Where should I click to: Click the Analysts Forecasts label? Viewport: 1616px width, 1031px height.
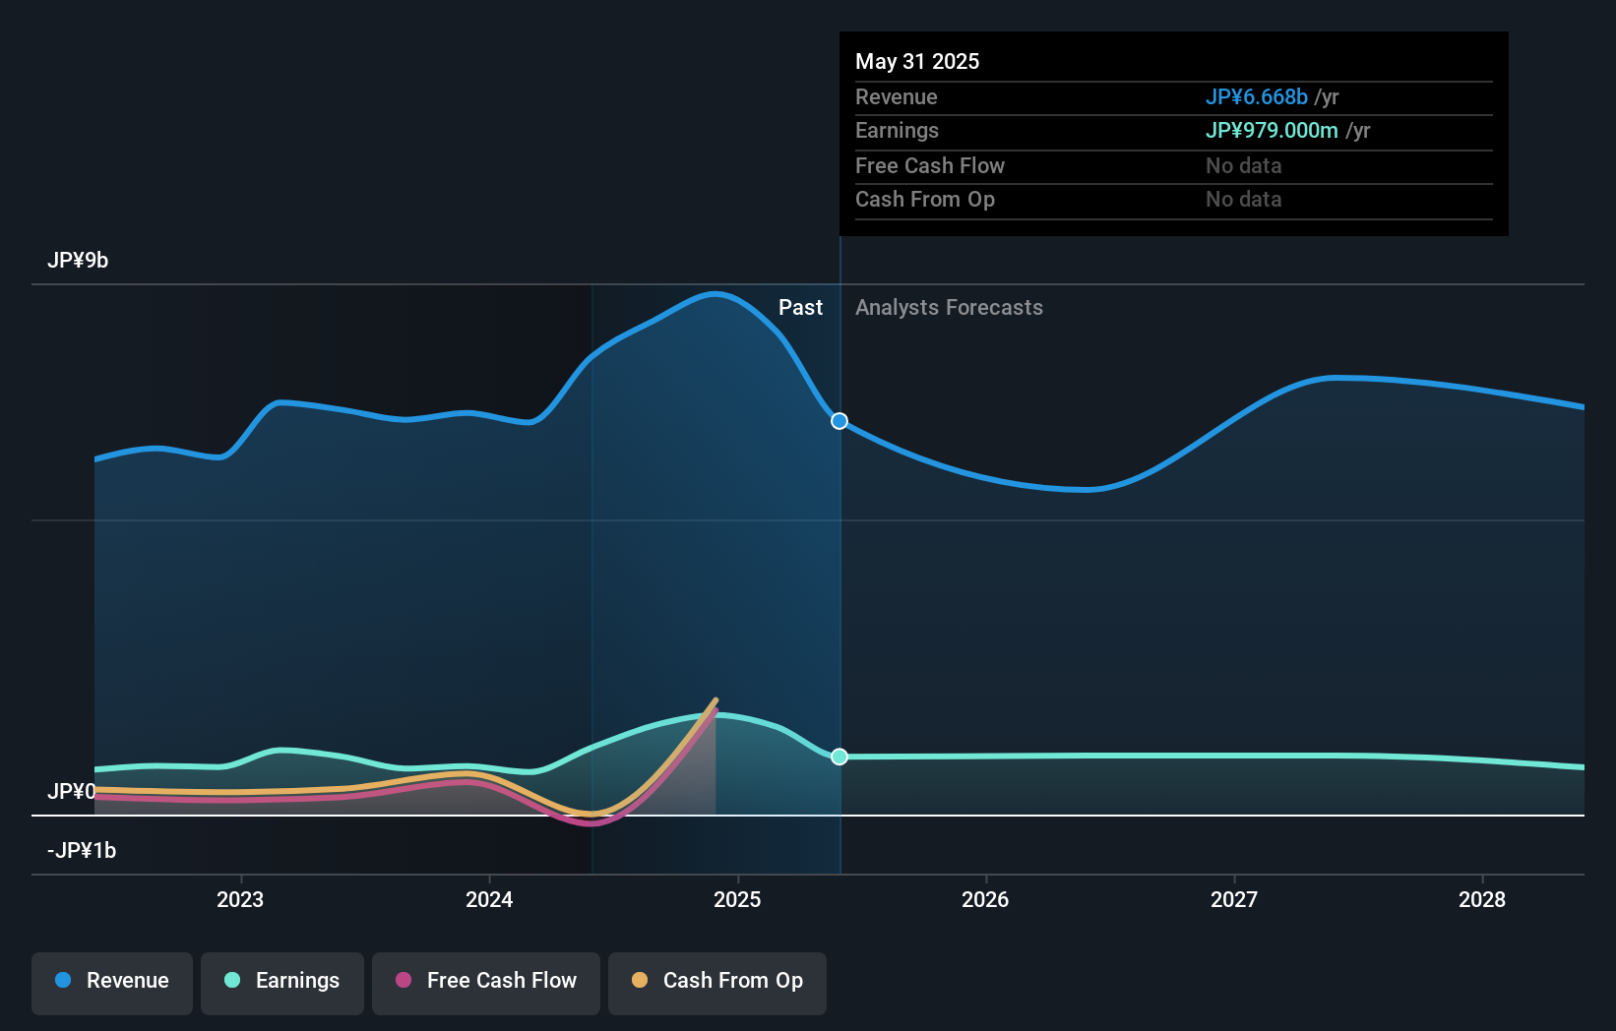[x=949, y=307]
